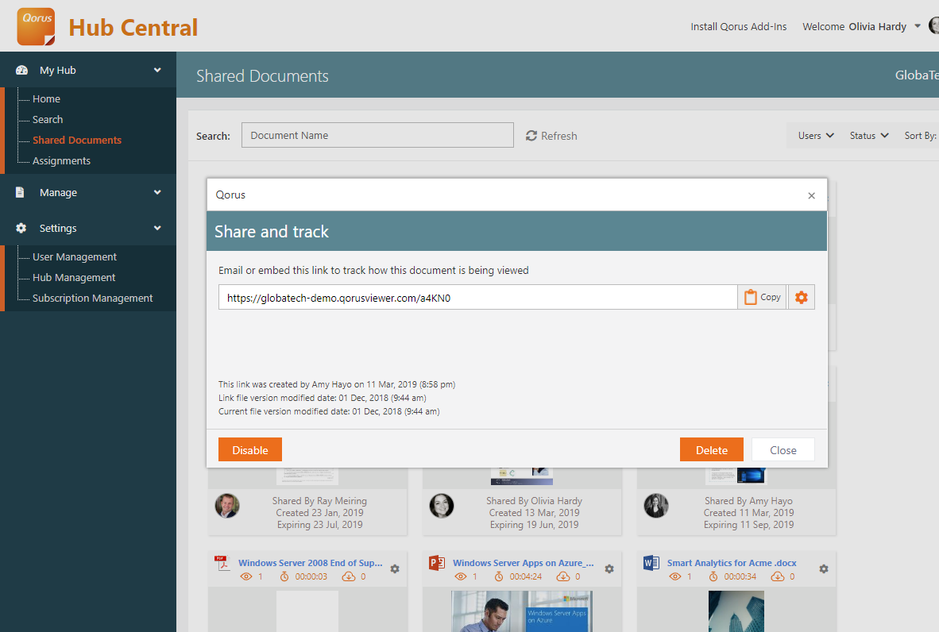
Task: Open the My Hub dashboard icon
Action: click(x=21, y=70)
